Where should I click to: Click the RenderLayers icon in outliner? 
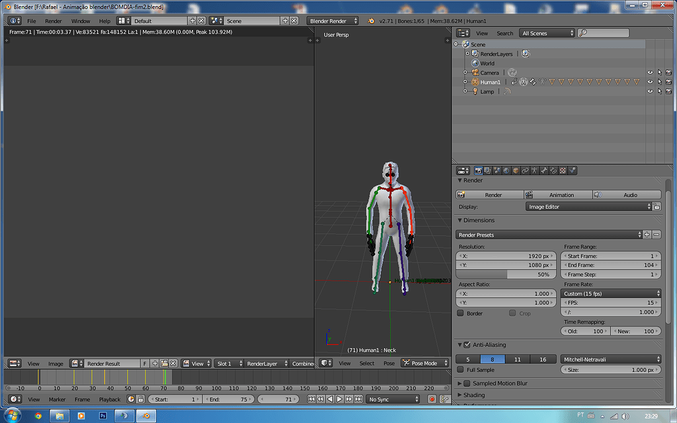point(475,54)
